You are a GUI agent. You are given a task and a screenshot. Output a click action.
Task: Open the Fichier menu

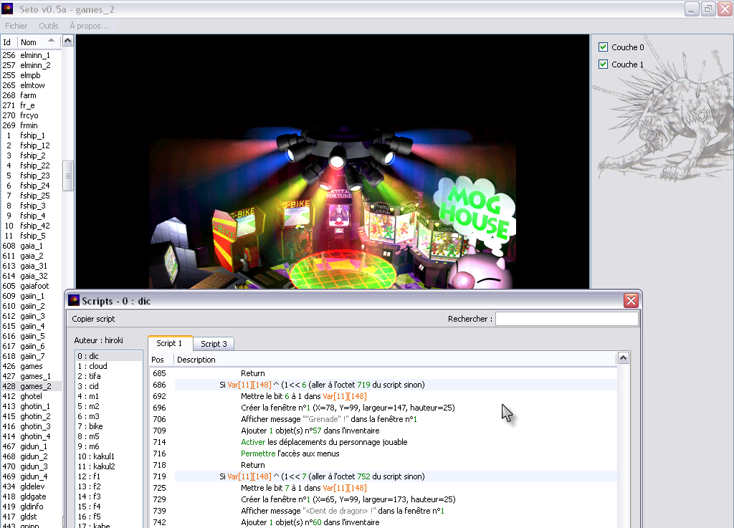[x=16, y=26]
